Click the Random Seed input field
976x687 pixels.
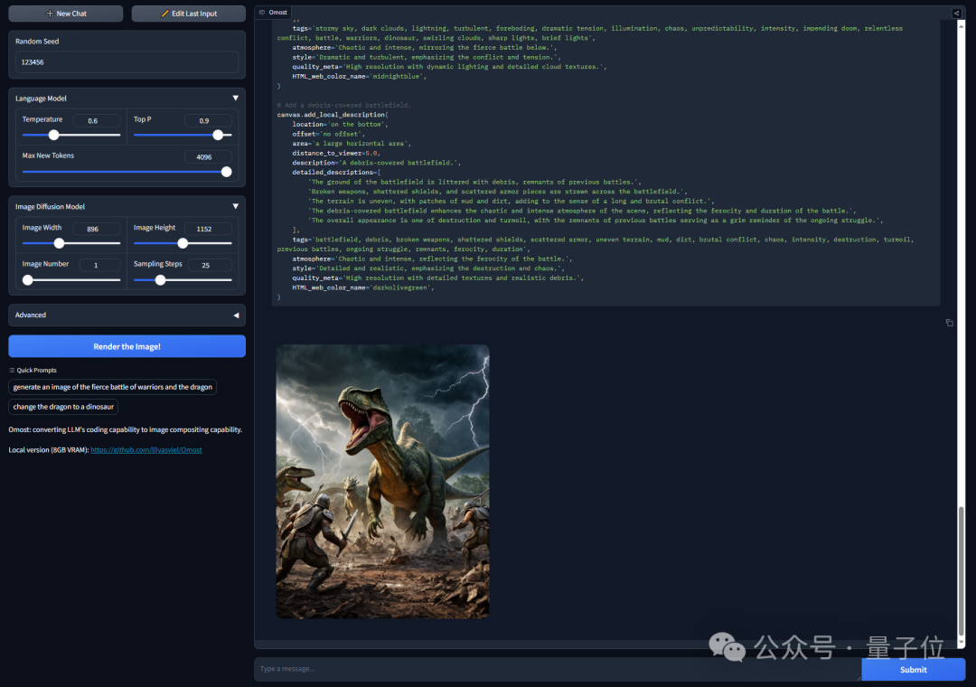tap(127, 62)
